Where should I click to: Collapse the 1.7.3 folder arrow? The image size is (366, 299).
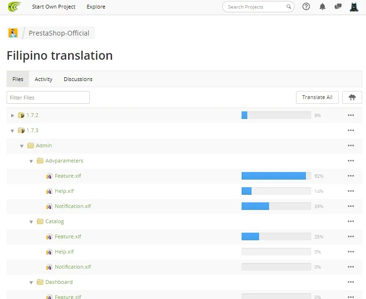coord(12,131)
